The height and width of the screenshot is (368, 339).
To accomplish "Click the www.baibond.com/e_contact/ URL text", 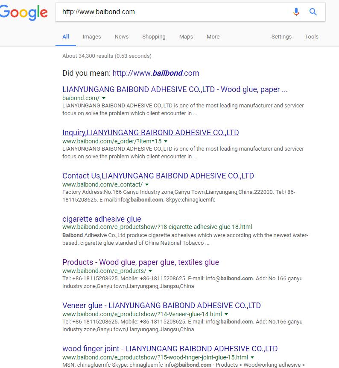I will (102, 184).
